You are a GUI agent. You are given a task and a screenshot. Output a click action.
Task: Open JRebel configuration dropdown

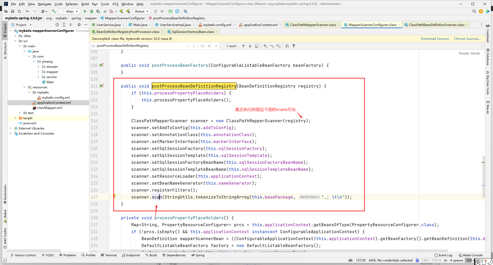click(141, 11)
